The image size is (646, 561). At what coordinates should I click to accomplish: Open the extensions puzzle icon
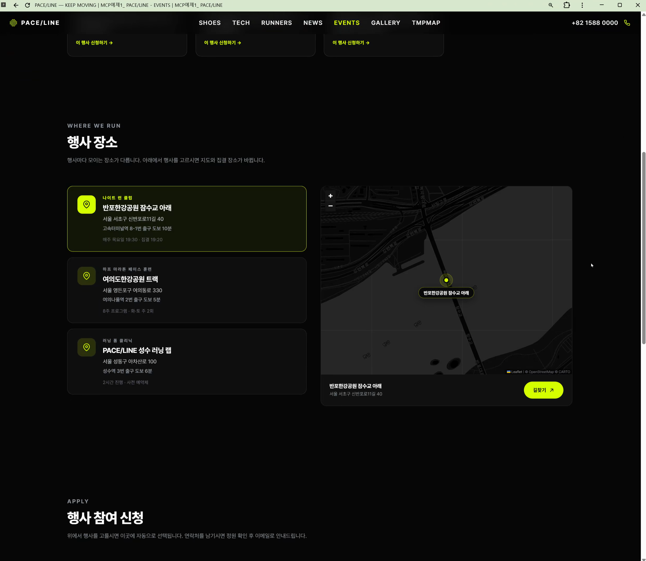pos(567,5)
